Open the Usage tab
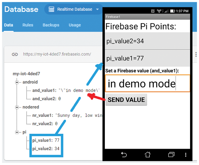 click(x=75, y=25)
